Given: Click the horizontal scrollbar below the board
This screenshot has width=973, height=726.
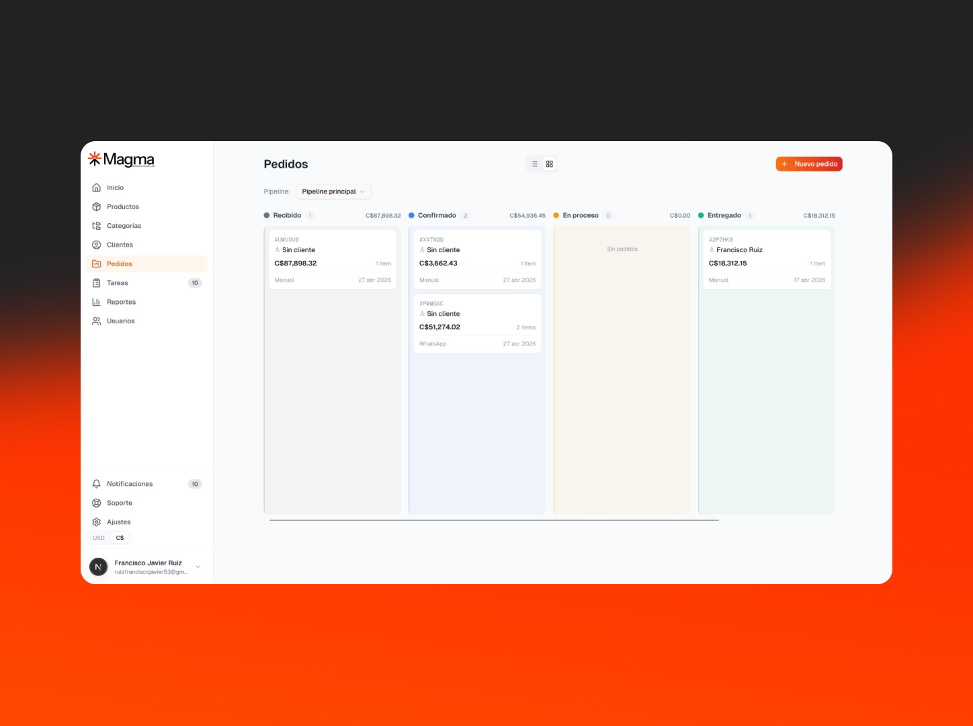Looking at the screenshot, I should coord(494,520).
